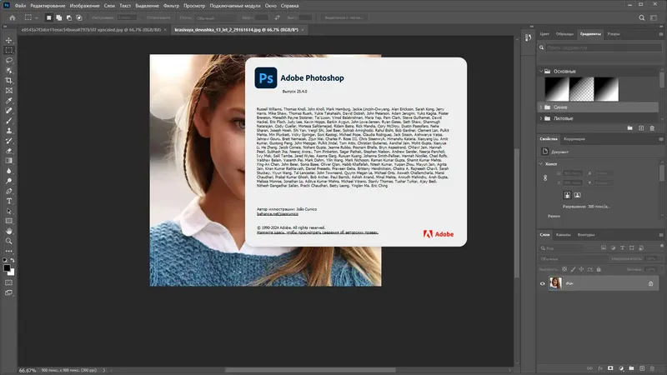667x375 pixels.
Task: Click the foreground color swatch
Action: 7,267
